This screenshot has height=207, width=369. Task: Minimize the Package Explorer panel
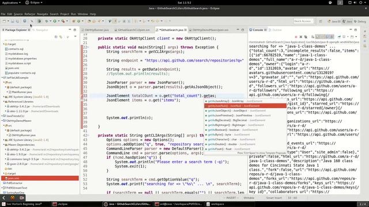pyautogui.click(x=70, y=29)
